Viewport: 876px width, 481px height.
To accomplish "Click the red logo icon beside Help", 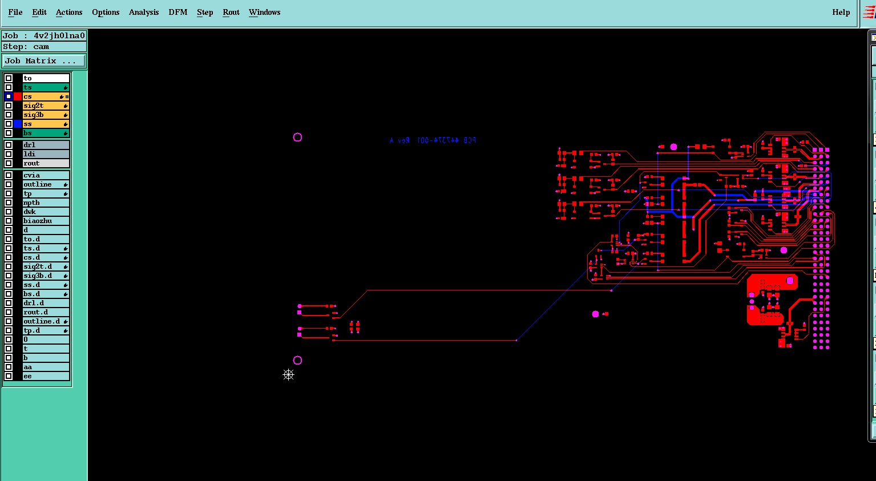I will pyautogui.click(x=869, y=12).
